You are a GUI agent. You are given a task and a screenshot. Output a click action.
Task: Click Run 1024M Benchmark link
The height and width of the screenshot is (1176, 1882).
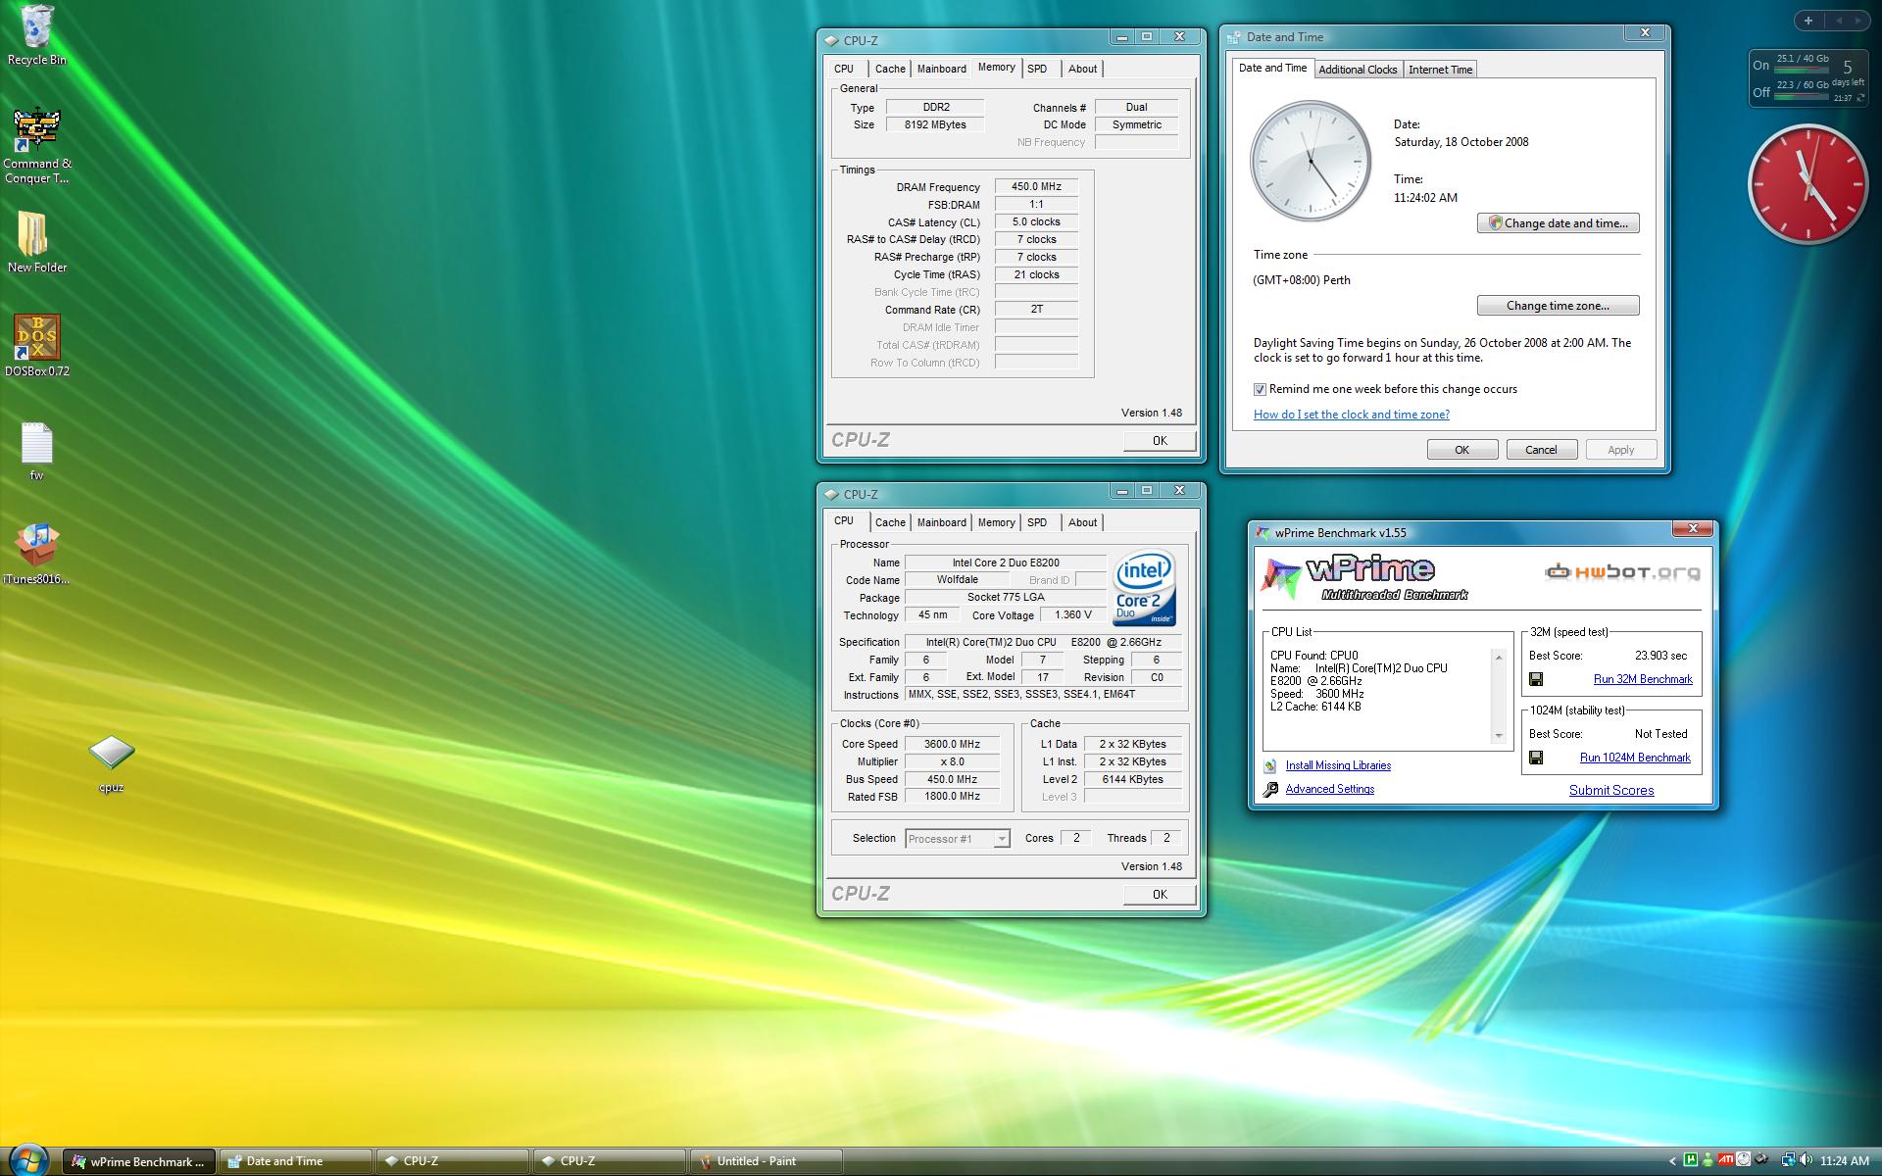tap(1635, 758)
